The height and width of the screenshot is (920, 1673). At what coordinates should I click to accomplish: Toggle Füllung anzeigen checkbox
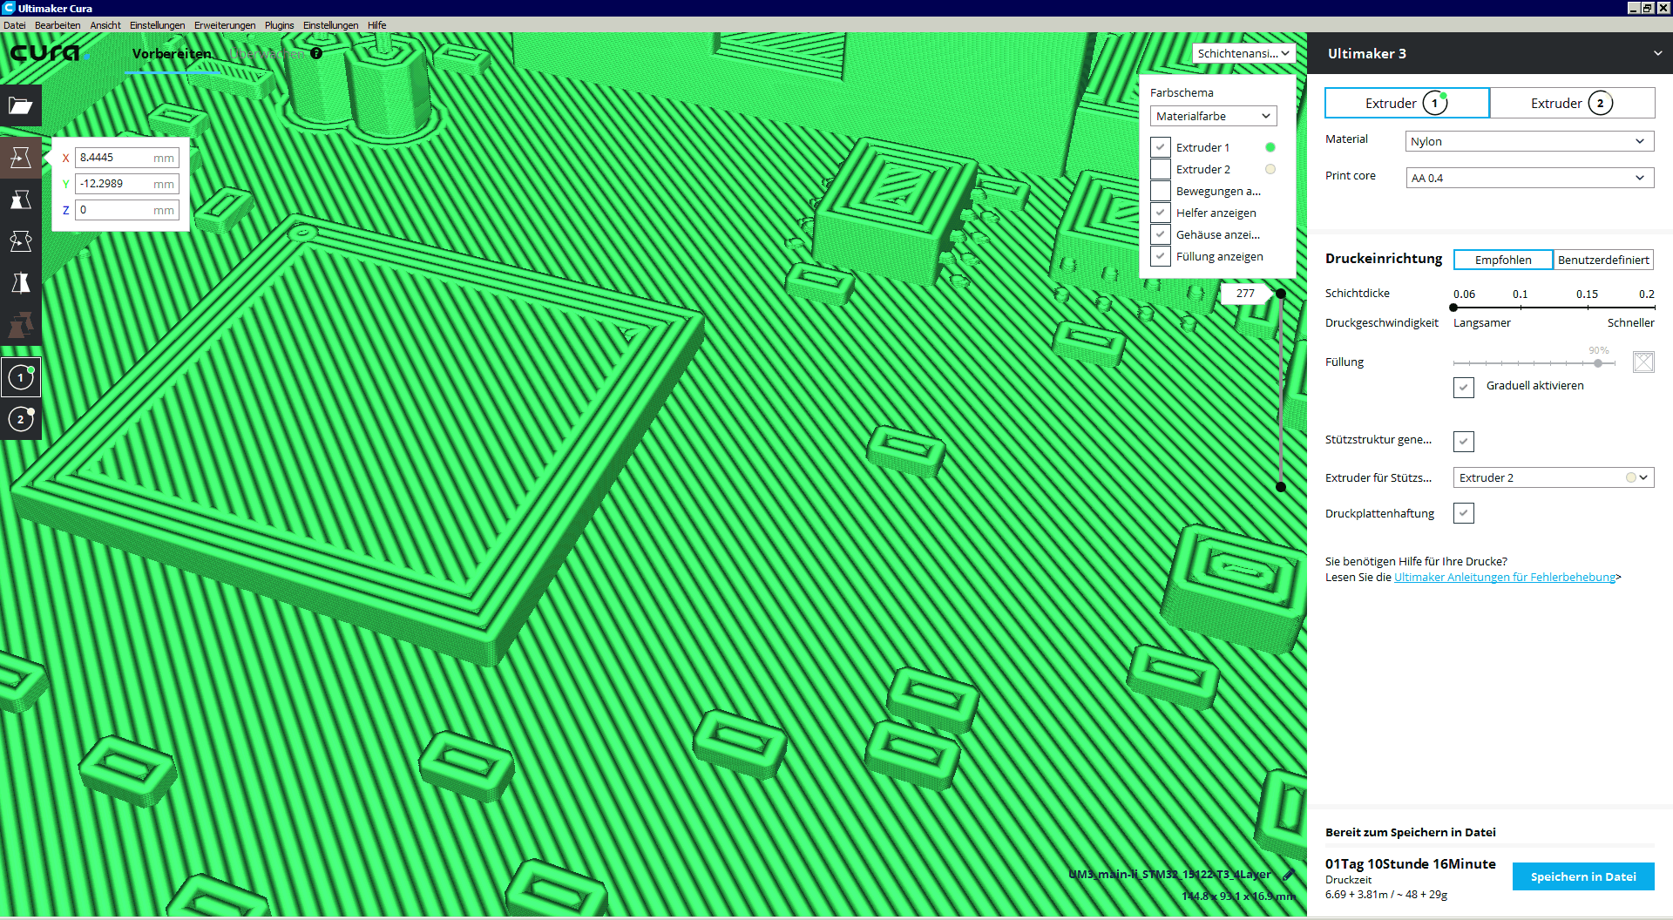[x=1161, y=256]
